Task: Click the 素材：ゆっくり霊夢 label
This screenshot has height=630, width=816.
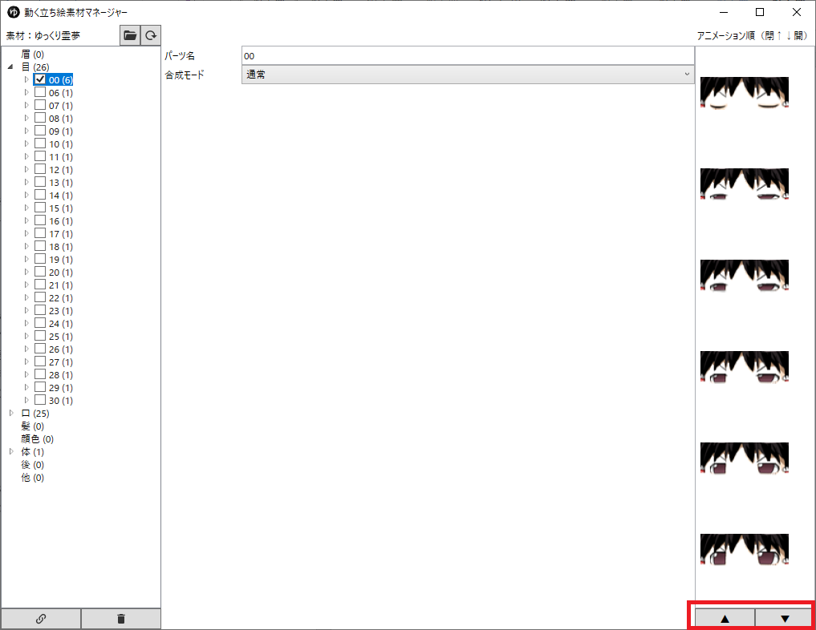Action: pyautogui.click(x=43, y=36)
